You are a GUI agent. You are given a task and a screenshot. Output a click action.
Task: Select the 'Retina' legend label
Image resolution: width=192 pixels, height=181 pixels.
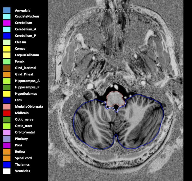point(20,152)
